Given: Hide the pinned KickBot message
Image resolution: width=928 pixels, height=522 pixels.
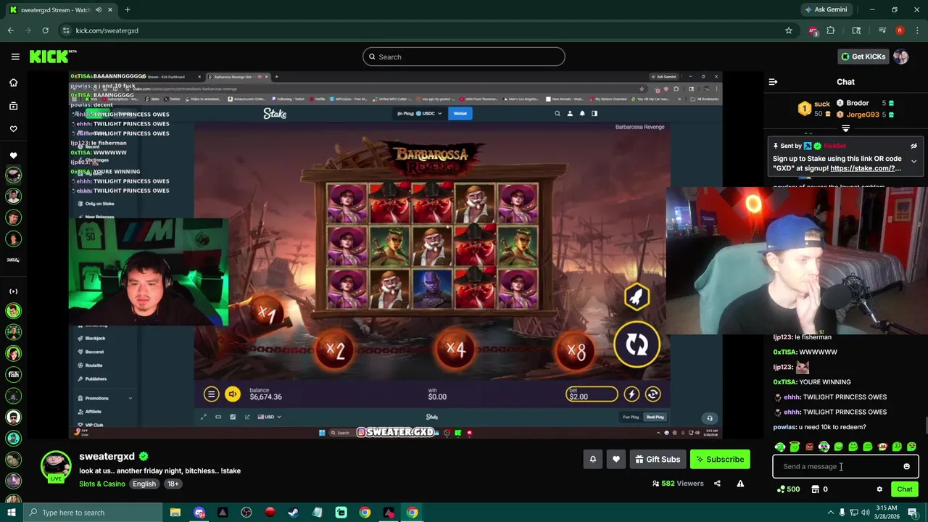Looking at the screenshot, I should pyautogui.click(x=913, y=146).
